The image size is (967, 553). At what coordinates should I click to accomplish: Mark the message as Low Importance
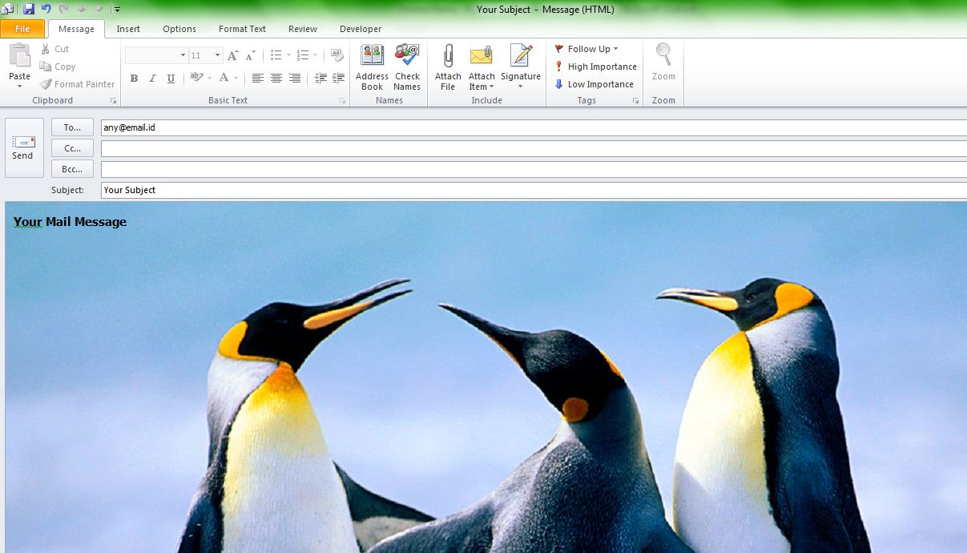[x=593, y=84]
